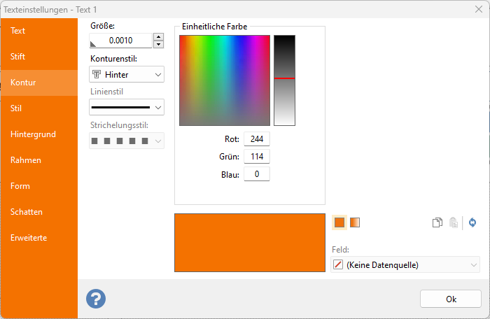Expand the Linienstil dropdown

click(127, 107)
